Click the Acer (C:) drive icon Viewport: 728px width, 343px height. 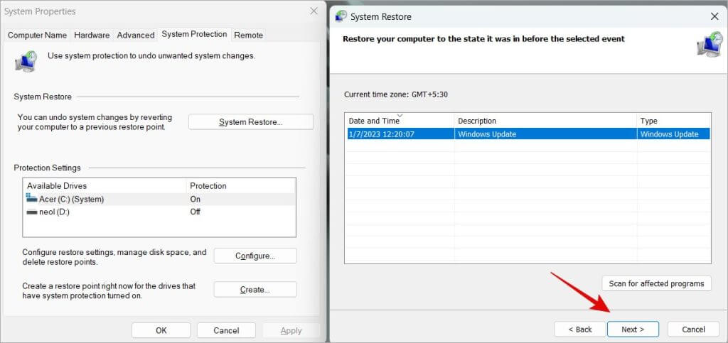tap(31, 198)
